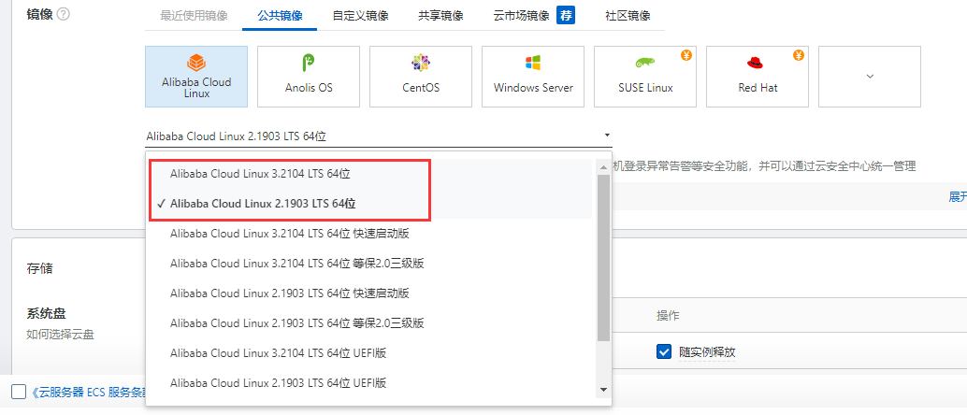Screen dimensions: 967x415
Task: Open the 如何选择云盘 help link
Action: click(x=60, y=335)
